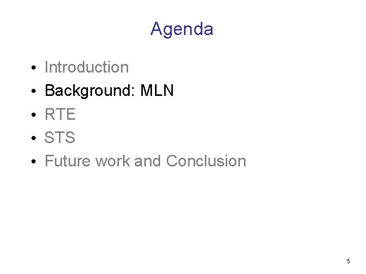The image size is (366, 274).
Task: Click the bullet dot beside Background: MLN
Action: click(x=34, y=91)
